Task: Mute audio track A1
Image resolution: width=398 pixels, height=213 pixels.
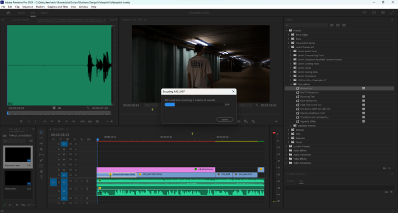Action: pos(76,181)
